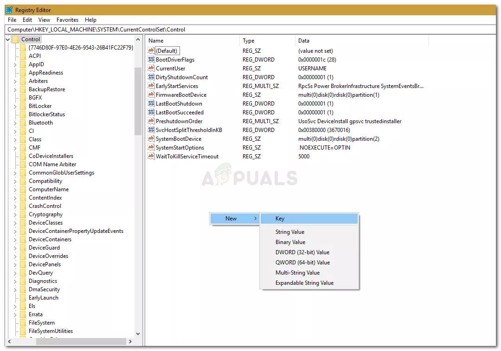Choose Key from the New submenu

point(309,219)
